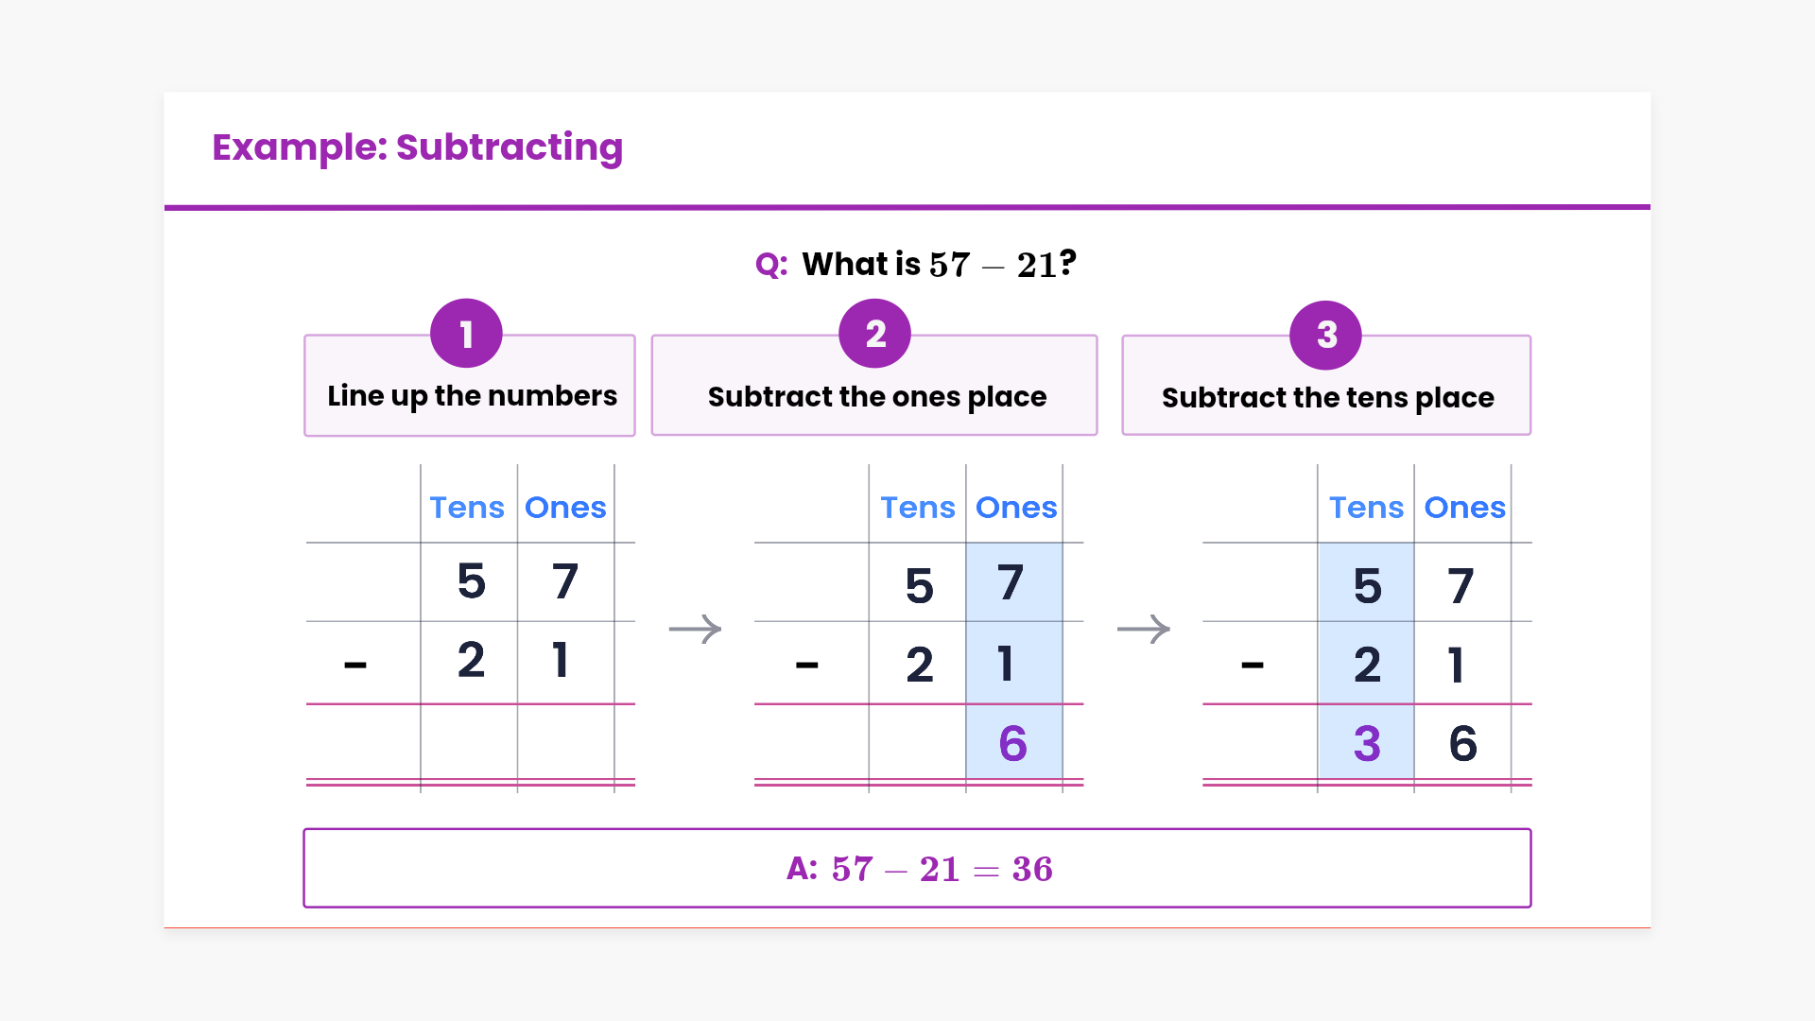Click the purple step 2 number badge
The image size is (1815, 1021).
[875, 334]
